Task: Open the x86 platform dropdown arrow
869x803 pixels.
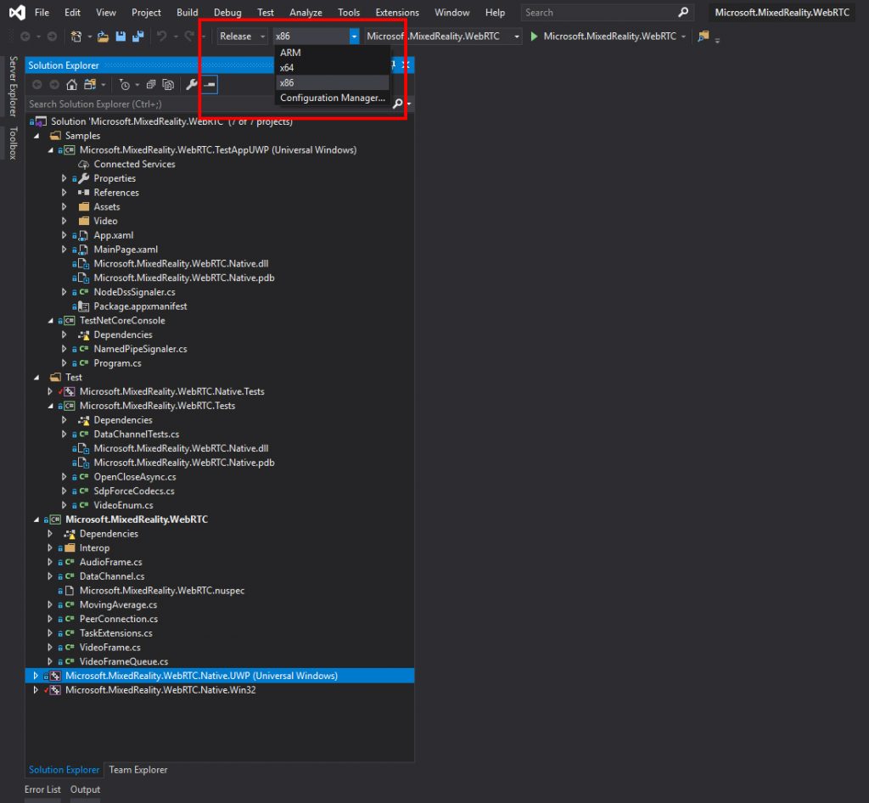Action: click(354, 36)
